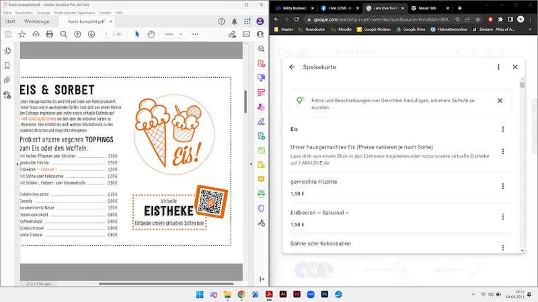
Task: Open the Protect shield tool in right pane
Action: 261,208
